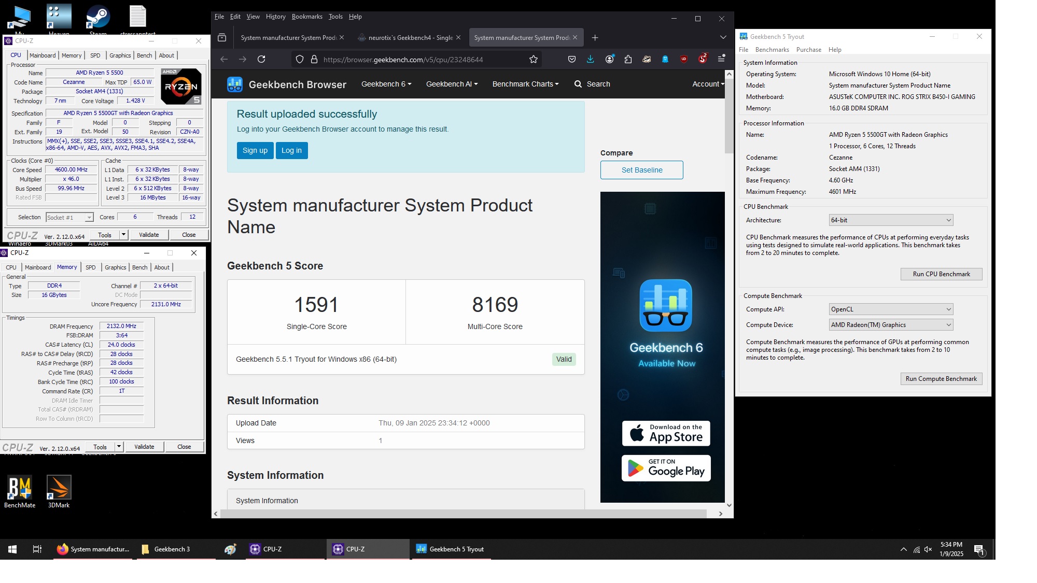Click the 1591 single-core score
Viewport: 1037px width, 583px height.
point(316,305)
